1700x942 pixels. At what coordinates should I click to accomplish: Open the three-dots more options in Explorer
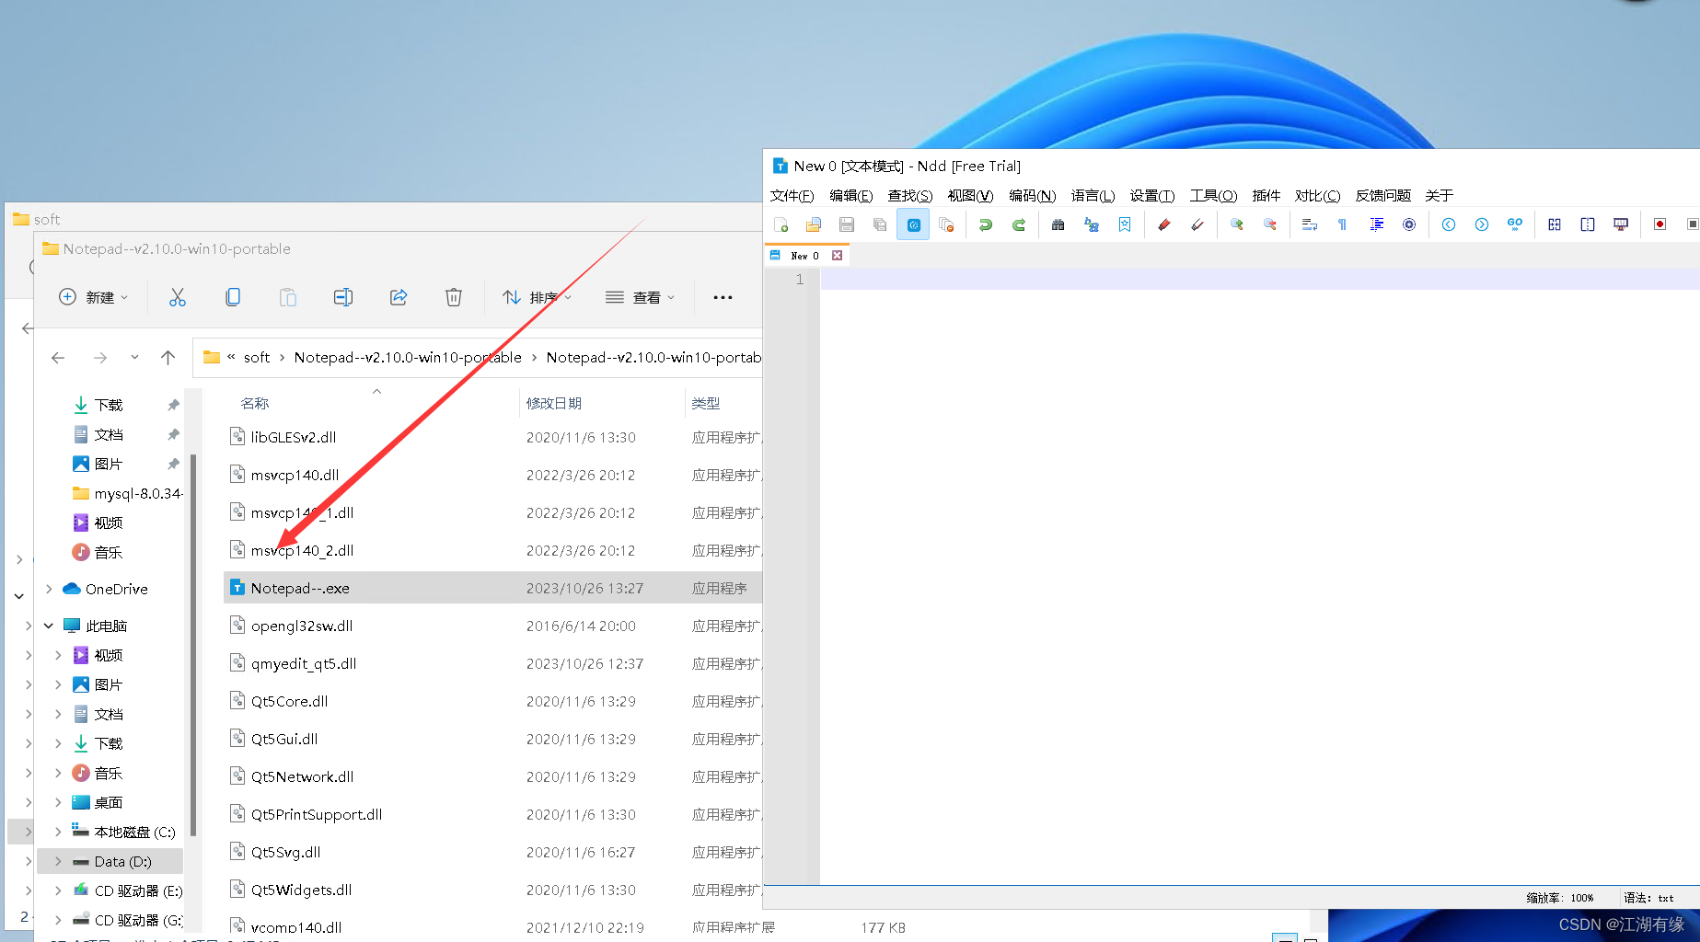pyautogui.click(x=723, y=297)
